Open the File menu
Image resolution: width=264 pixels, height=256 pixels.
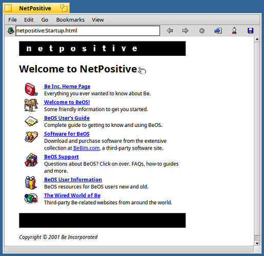tap(12, 20)
